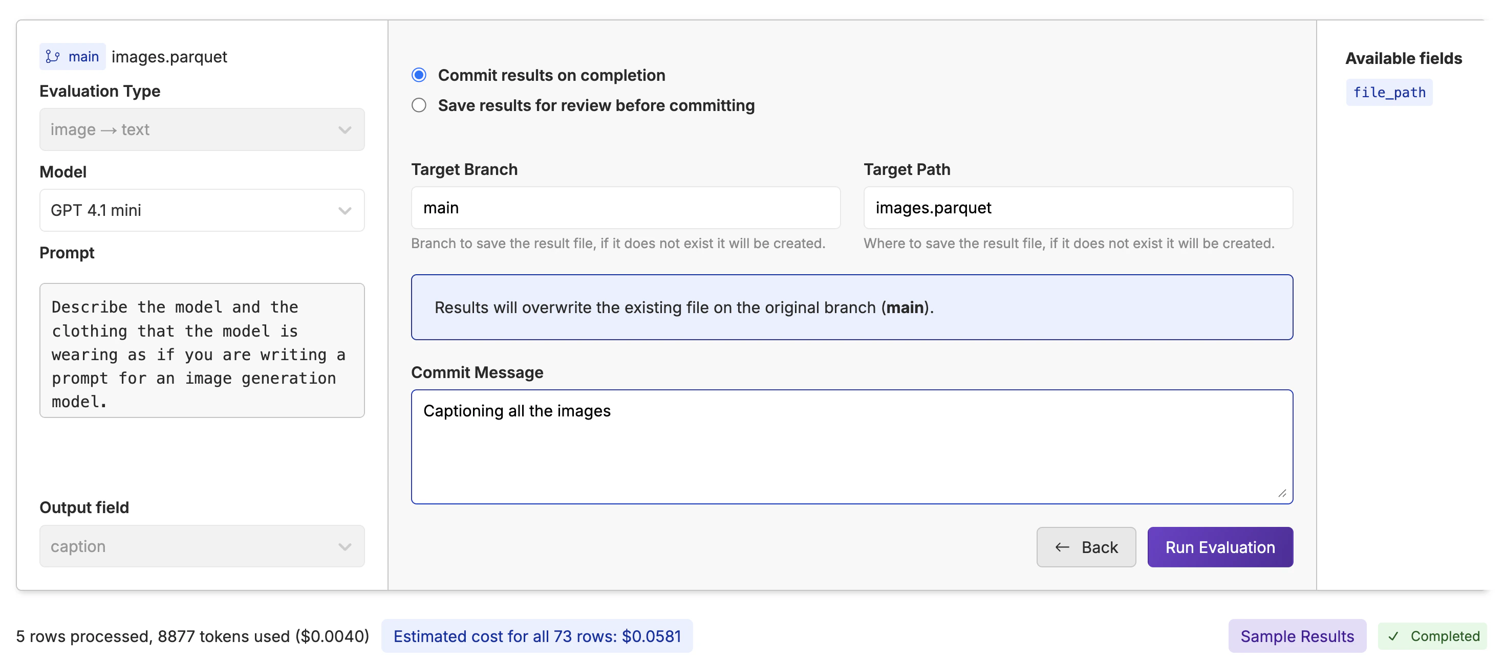Screen dimensions: 1505x663
Task: Open the Evaluation Type dropdown
Action: coord(202,129)
